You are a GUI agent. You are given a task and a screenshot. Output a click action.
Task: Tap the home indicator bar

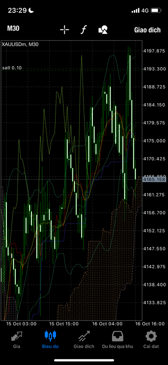pos(84,360)
